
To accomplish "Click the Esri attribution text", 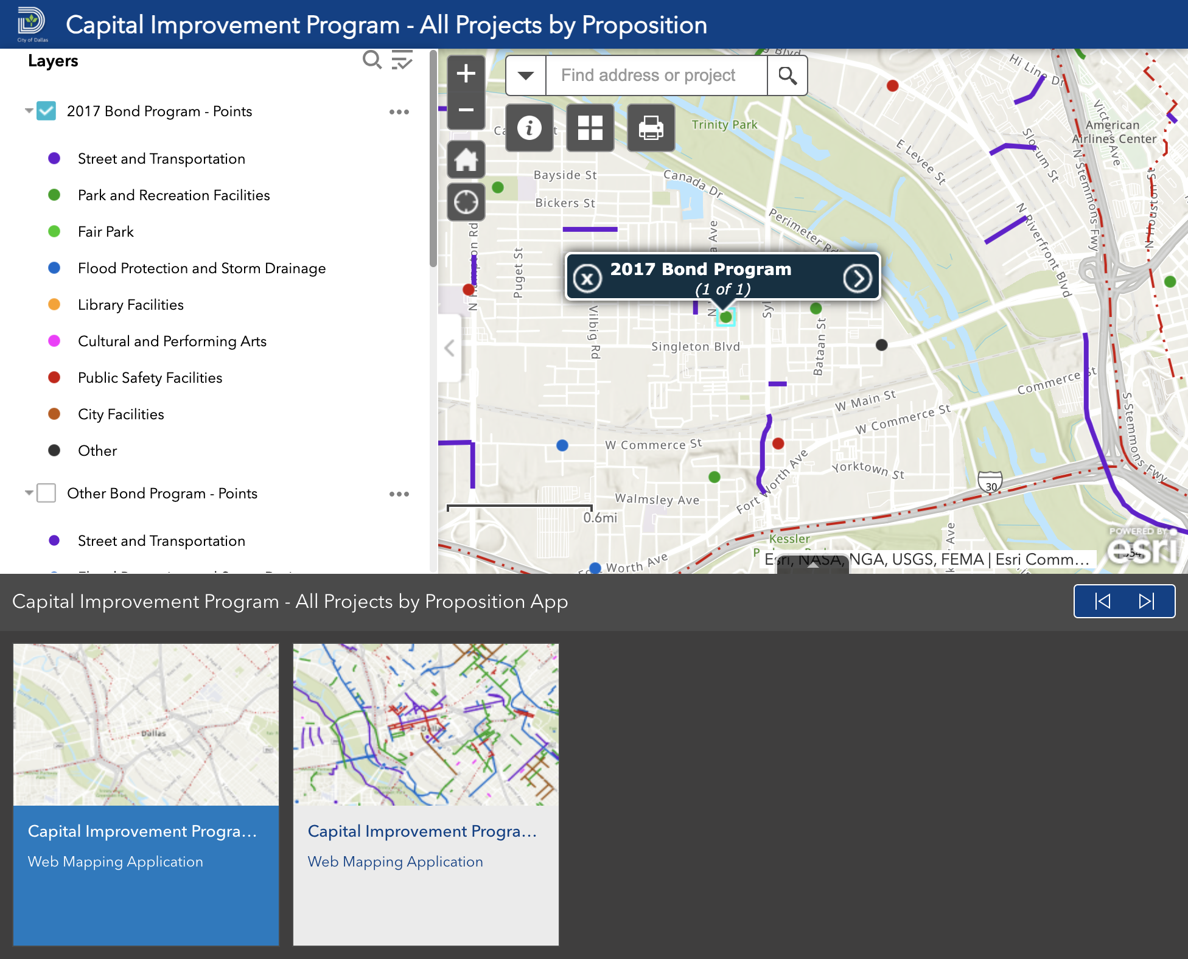I will tap(926, 560).
